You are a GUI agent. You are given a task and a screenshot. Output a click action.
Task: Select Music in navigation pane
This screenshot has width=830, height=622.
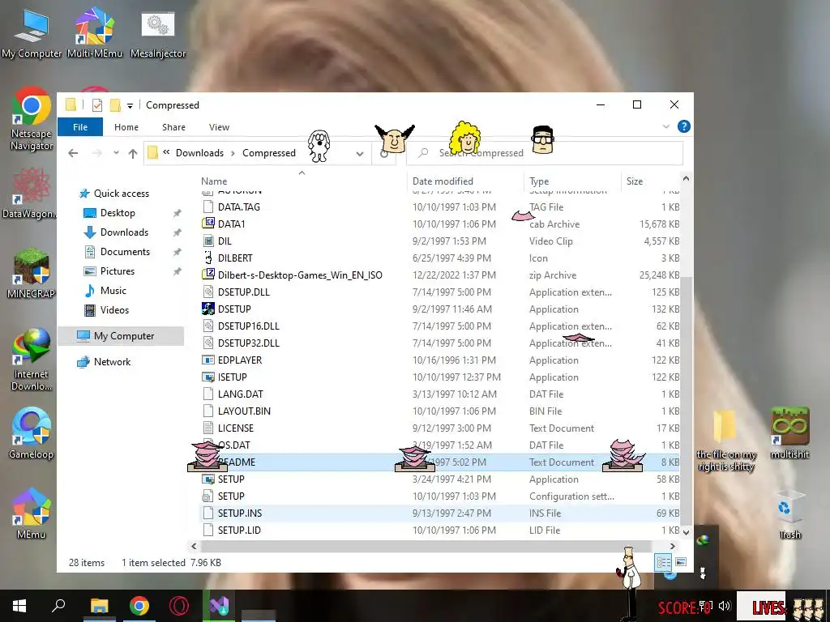click(x=113, y=291)
